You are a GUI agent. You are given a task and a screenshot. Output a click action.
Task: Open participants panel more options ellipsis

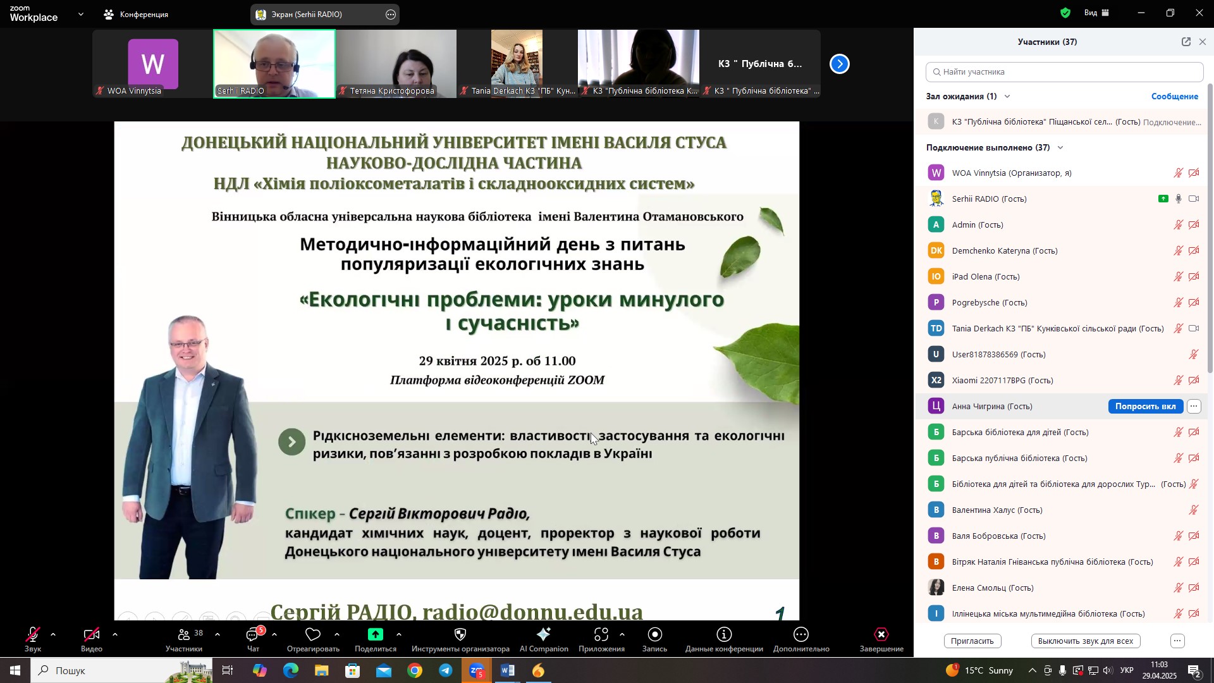coord(1177,641)
